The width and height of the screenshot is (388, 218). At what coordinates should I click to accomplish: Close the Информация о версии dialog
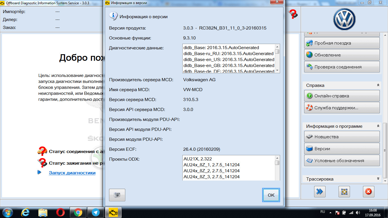point(276,2)
